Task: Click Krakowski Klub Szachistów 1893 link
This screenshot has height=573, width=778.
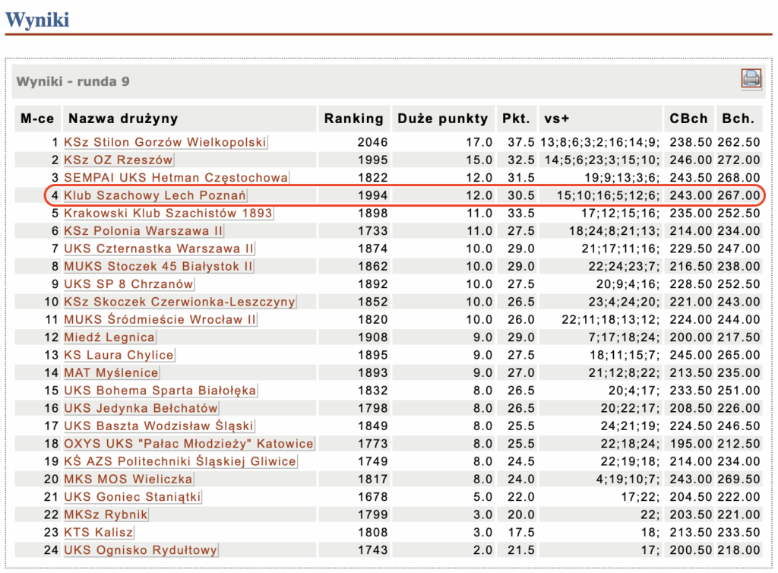Action: pyautogui.click(x=168, y=213)
